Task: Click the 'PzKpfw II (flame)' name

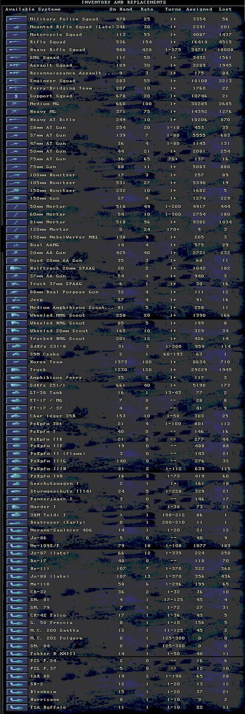Action: pos(58,454)
